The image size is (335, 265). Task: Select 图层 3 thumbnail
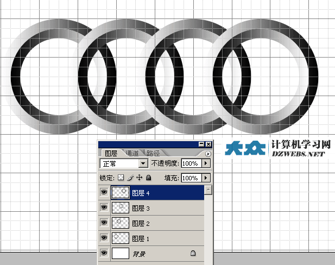(x=121, y=208)
